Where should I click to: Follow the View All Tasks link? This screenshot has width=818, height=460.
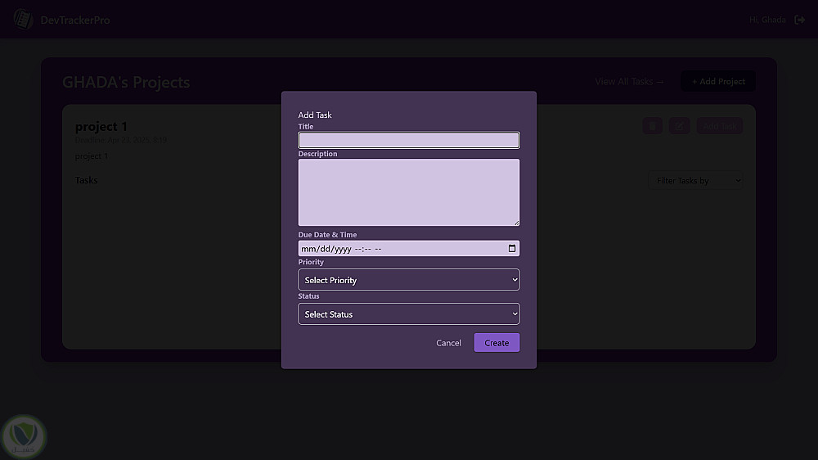pyautogui.click(x=629, y=82)
